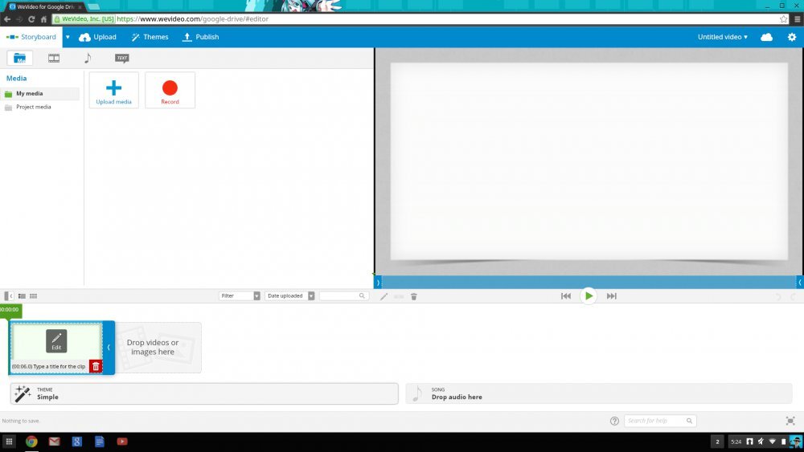Skip to the previous clip

pyautogui.click(x=566, y=296)
